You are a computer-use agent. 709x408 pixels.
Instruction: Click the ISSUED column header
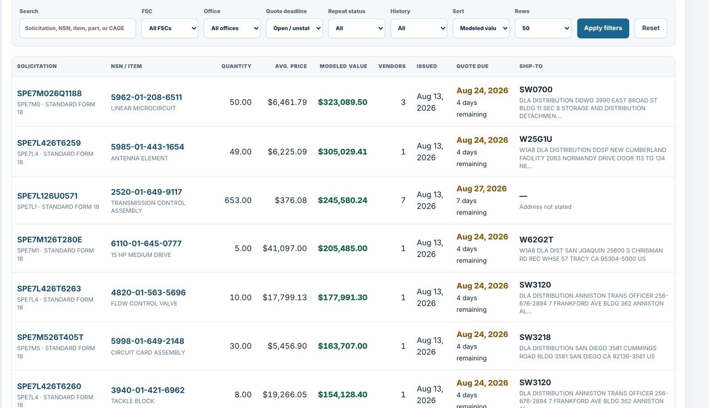point(427,66)
